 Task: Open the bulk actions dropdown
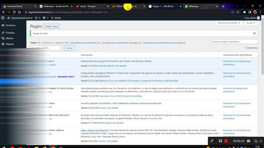coord(47,48)
